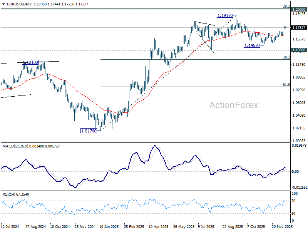The width and height of the screenshot is (308, 231).
Task: Click the 1.15575 price axis value
Action: coord(299,39)
